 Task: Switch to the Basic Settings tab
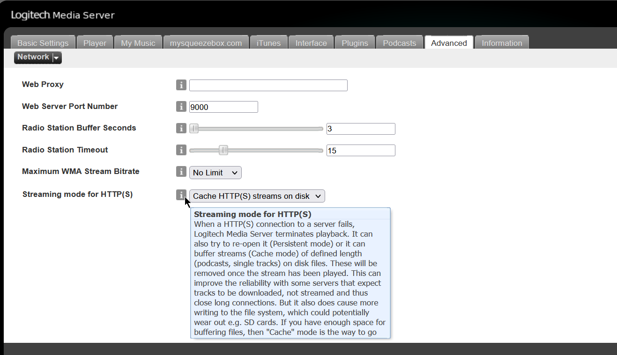pyautogui.click(x=43, y=43)
